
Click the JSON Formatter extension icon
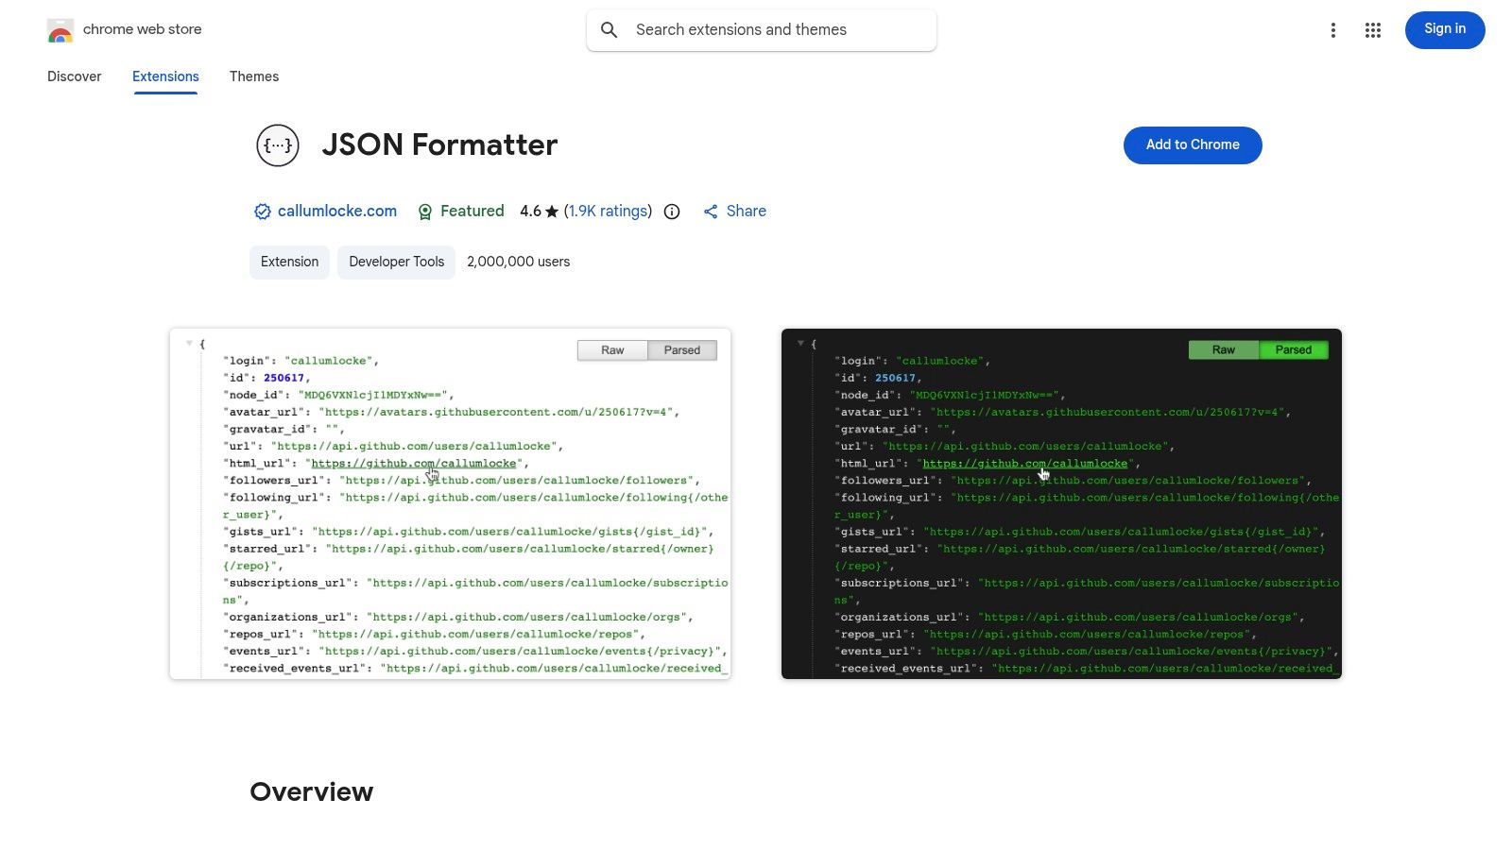point(277,144)
